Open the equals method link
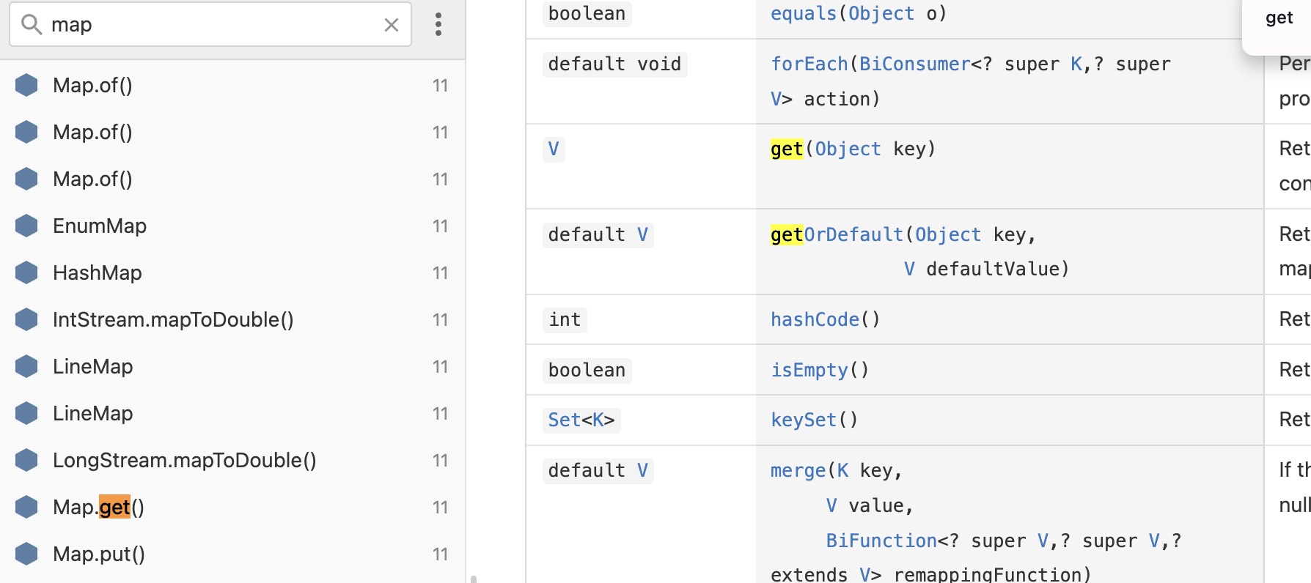Viewport: 1311px width, 583px height. pos(803,13)
